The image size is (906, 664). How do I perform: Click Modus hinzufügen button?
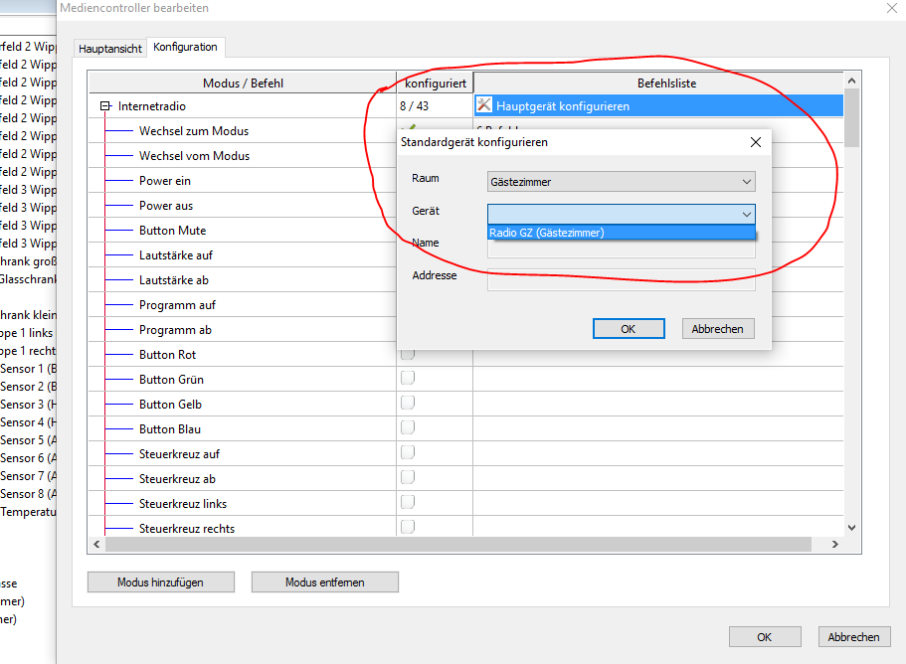pyautogui.click(x=161, y=582)
